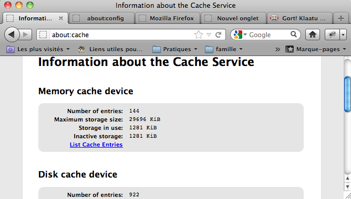The image size is (351, 199).
Task: Open the add-on button dropdown arrow
Action: pyautogui.click(x=343, y=35)
